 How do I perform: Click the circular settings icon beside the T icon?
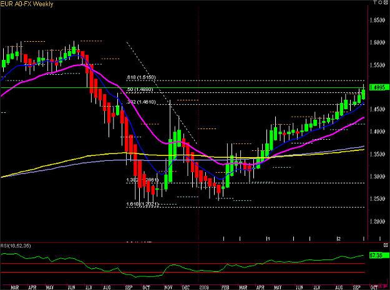tap(380, 2)
